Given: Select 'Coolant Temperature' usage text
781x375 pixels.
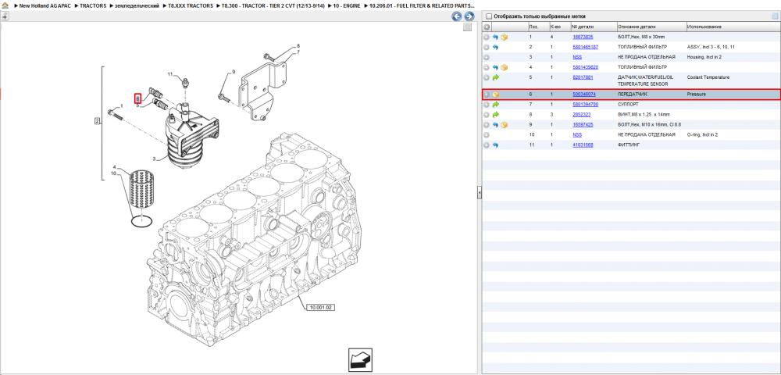Looking at the screenshot, I should pos(708,77).
